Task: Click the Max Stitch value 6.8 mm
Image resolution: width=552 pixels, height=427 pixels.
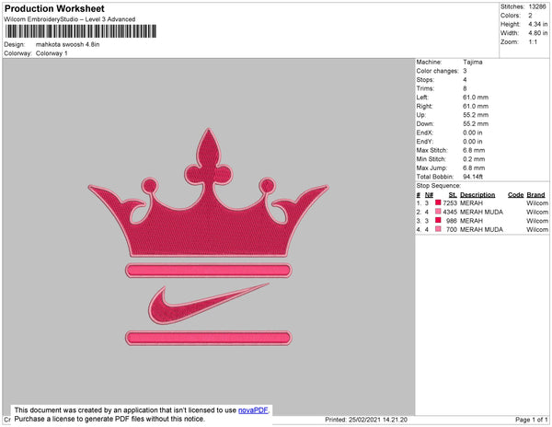Action: coord(474,150)
